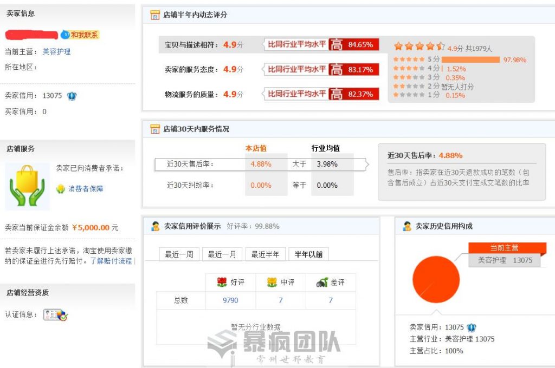Click the person icon beside 卖家历史信用构成
555x368 pixels.
[407, 226]
